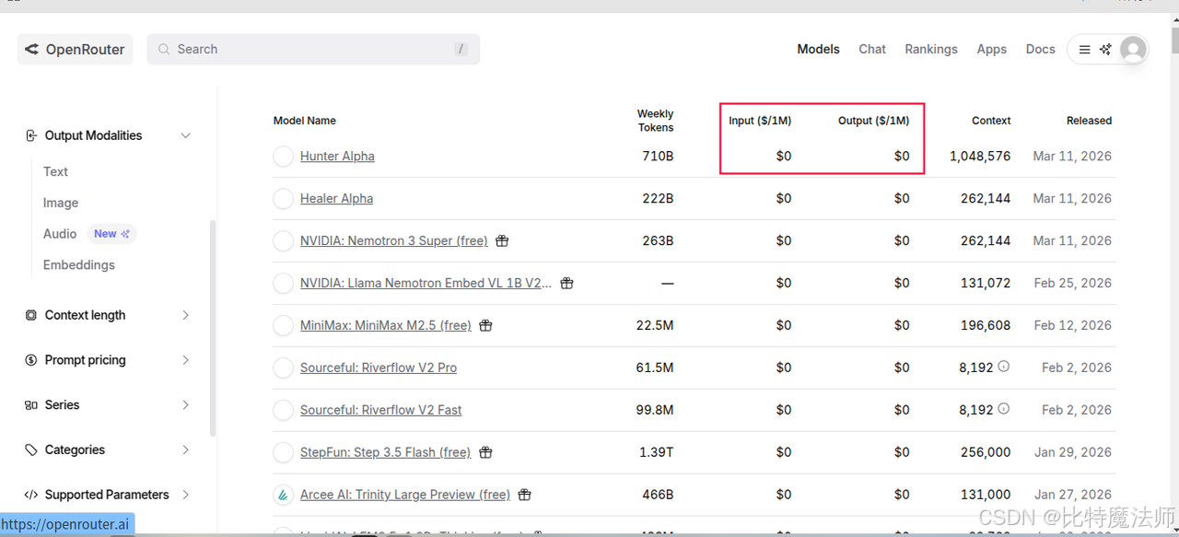Screen dimensions: 1179x537
Task: Select Hunter Alpha context value 1,048,576
Action: point(980,157)
